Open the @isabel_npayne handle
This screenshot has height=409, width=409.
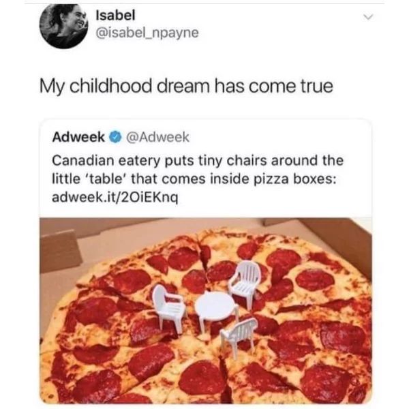tap(147, 33)
